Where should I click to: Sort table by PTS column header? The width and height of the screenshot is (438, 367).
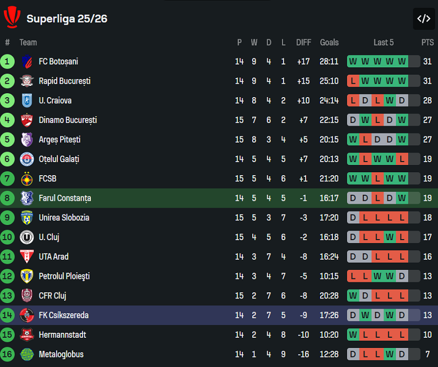point(427,42)
